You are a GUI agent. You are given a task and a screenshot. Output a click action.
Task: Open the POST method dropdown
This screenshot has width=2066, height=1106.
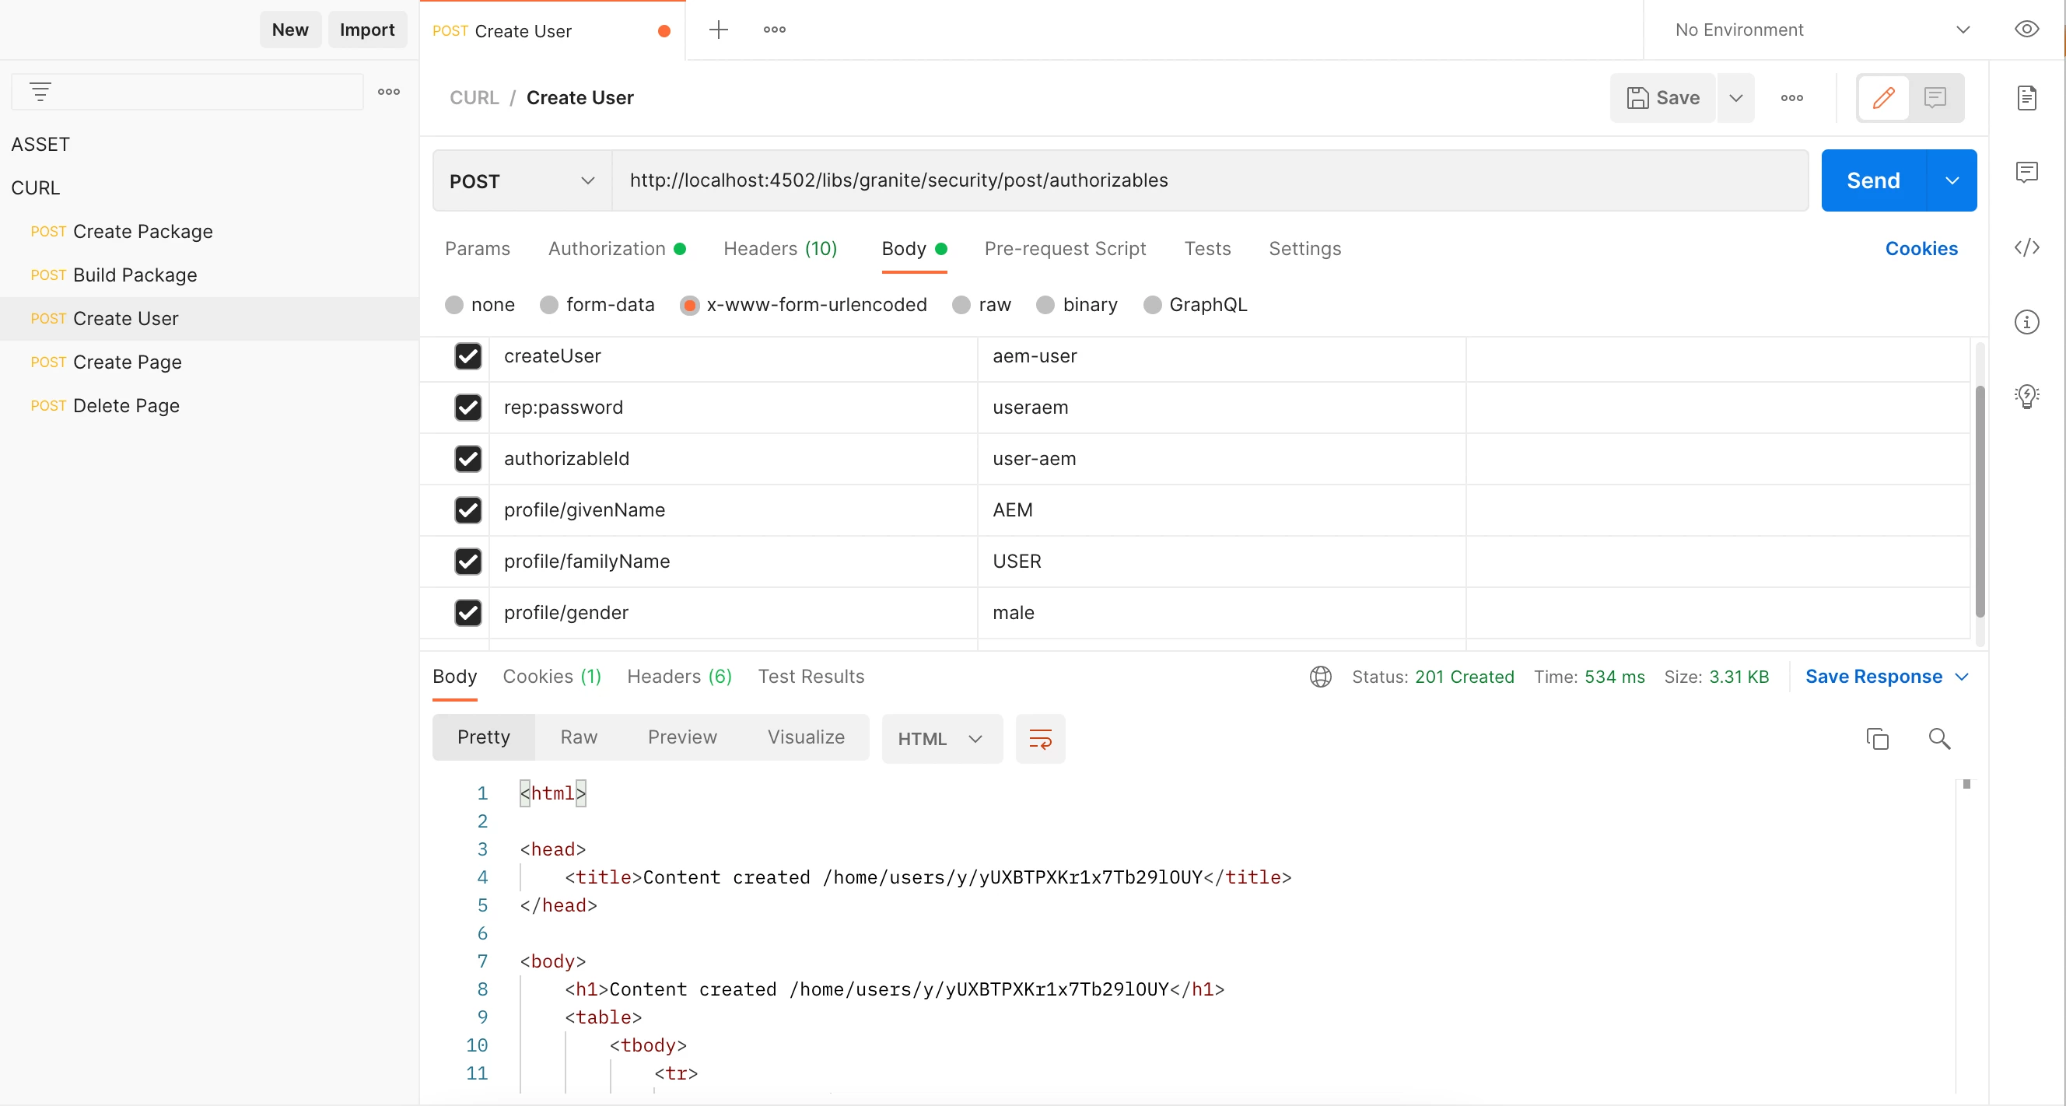click(x=521, y=181)
